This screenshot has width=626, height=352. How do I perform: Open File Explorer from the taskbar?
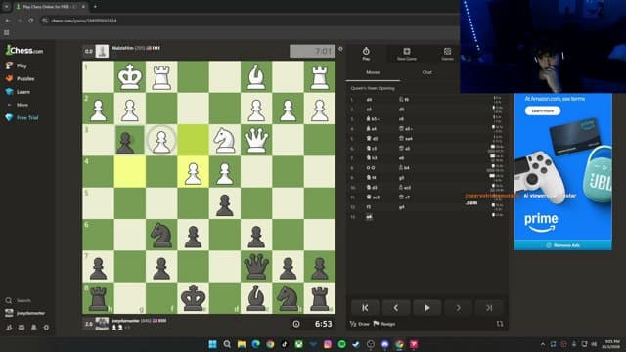tap(242, 344)
